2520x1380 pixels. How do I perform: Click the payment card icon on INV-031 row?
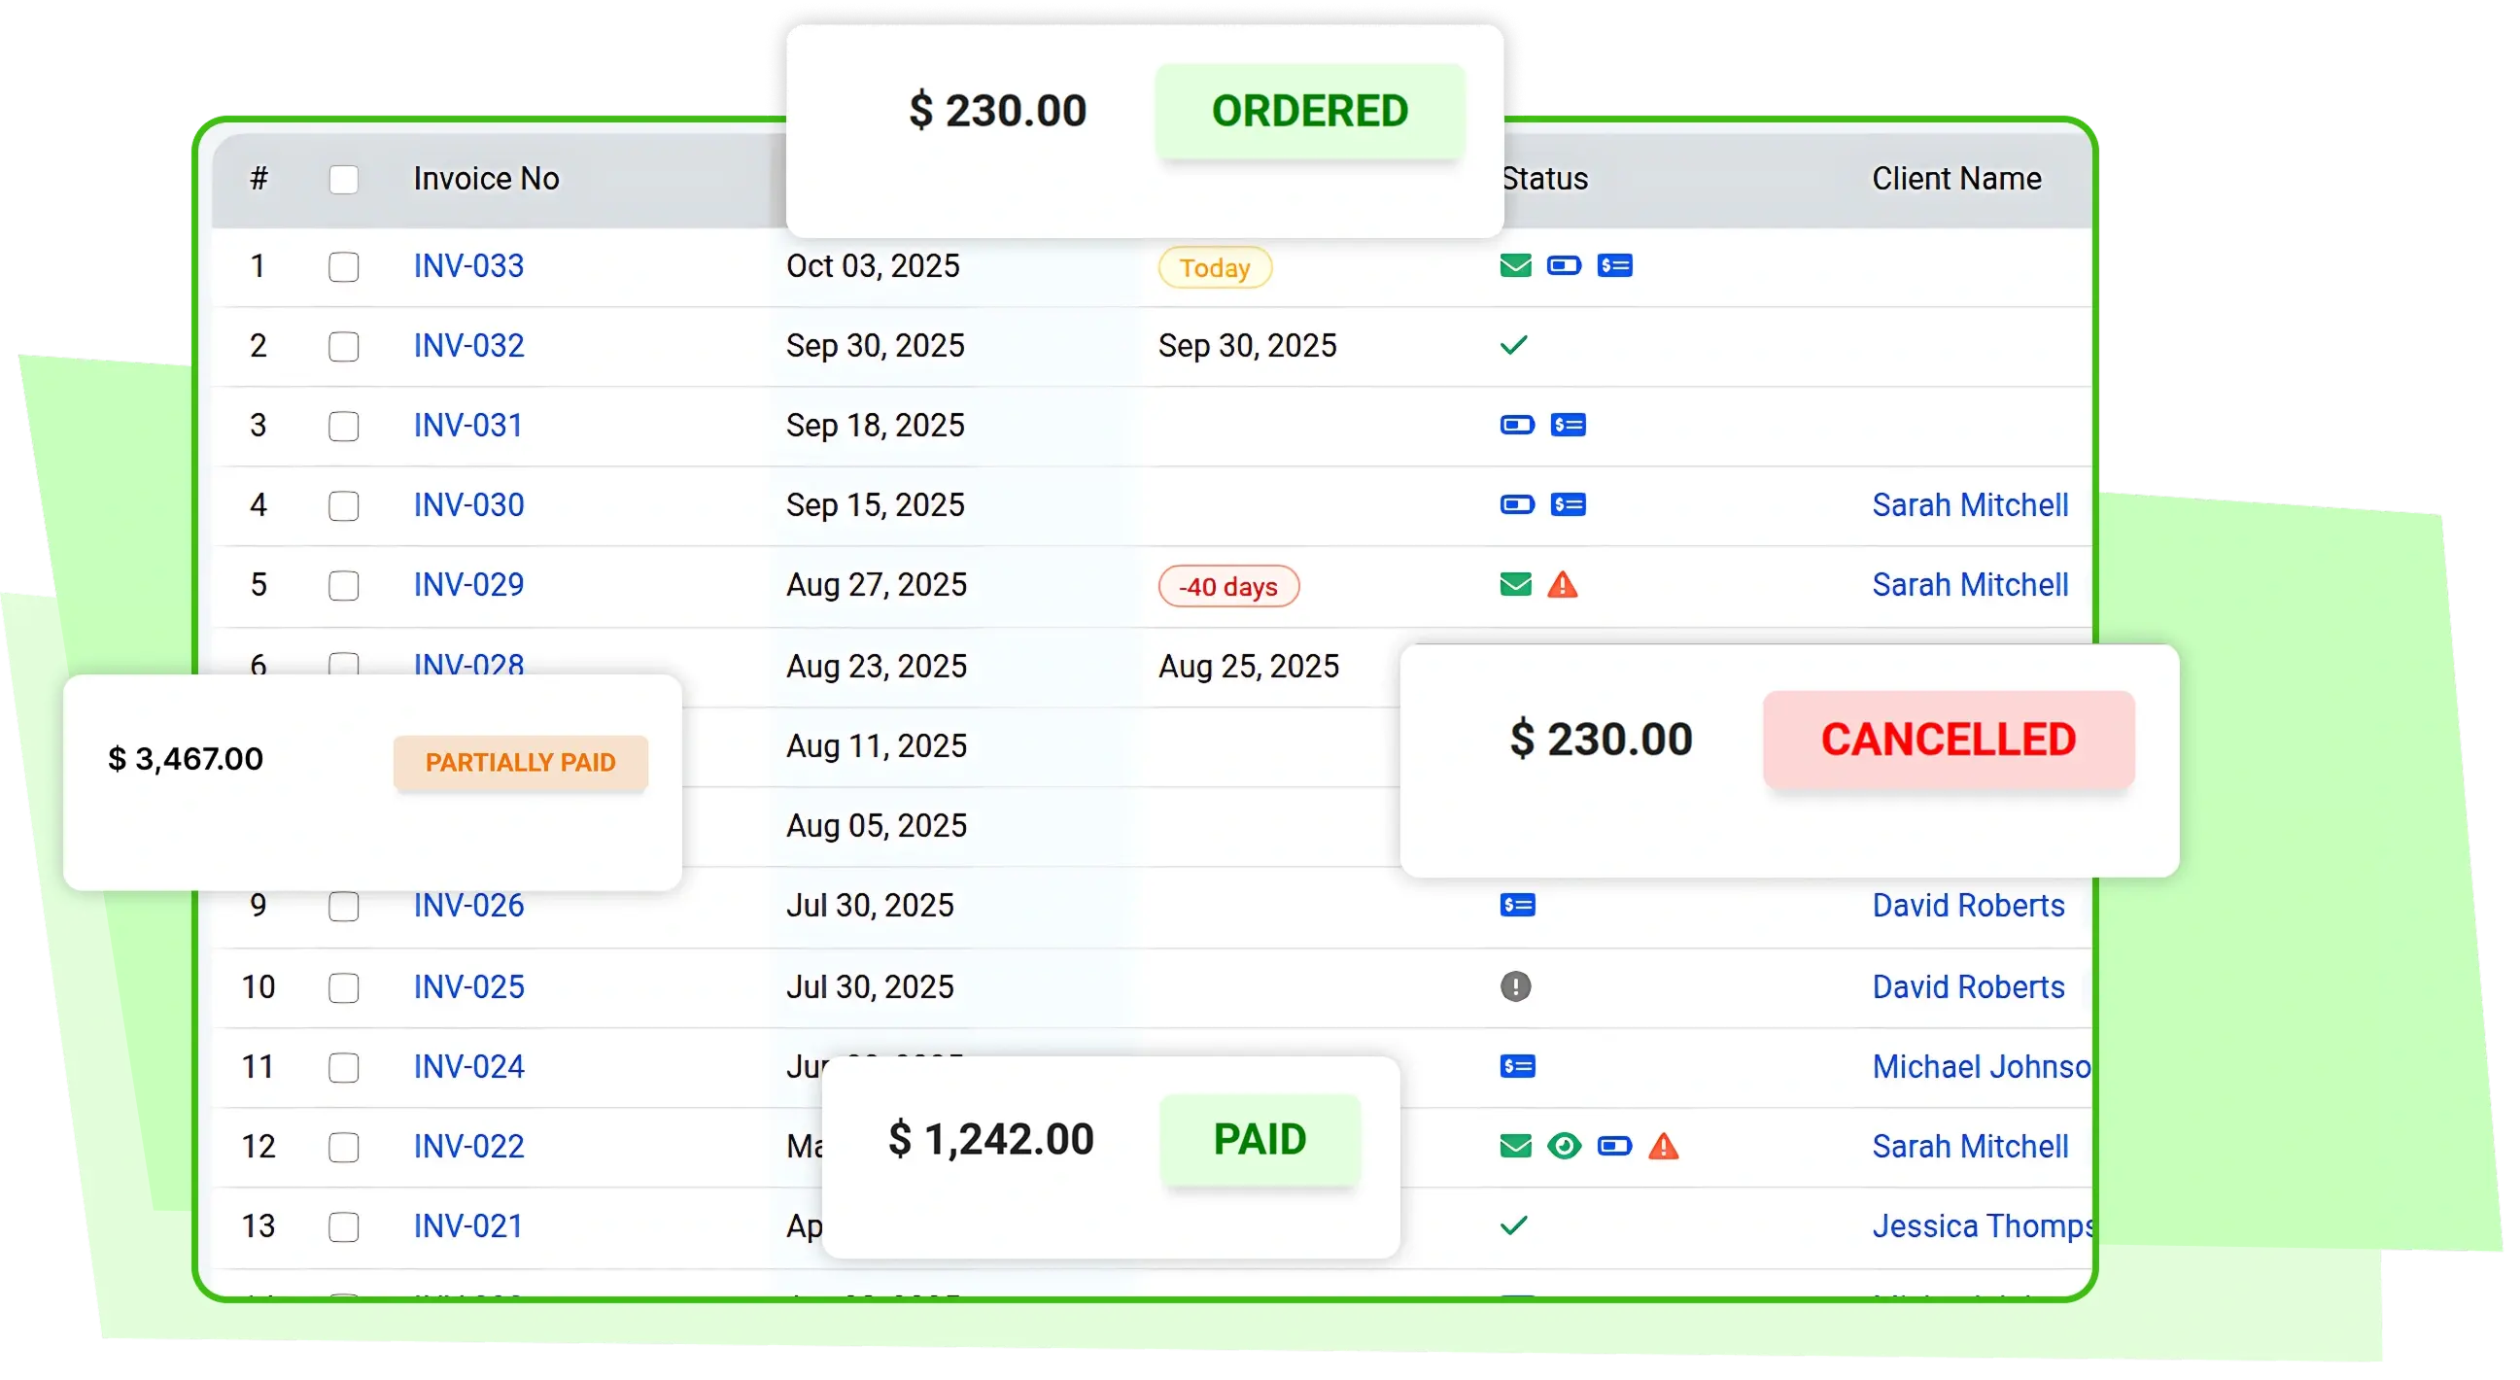tap(1516, 425)
